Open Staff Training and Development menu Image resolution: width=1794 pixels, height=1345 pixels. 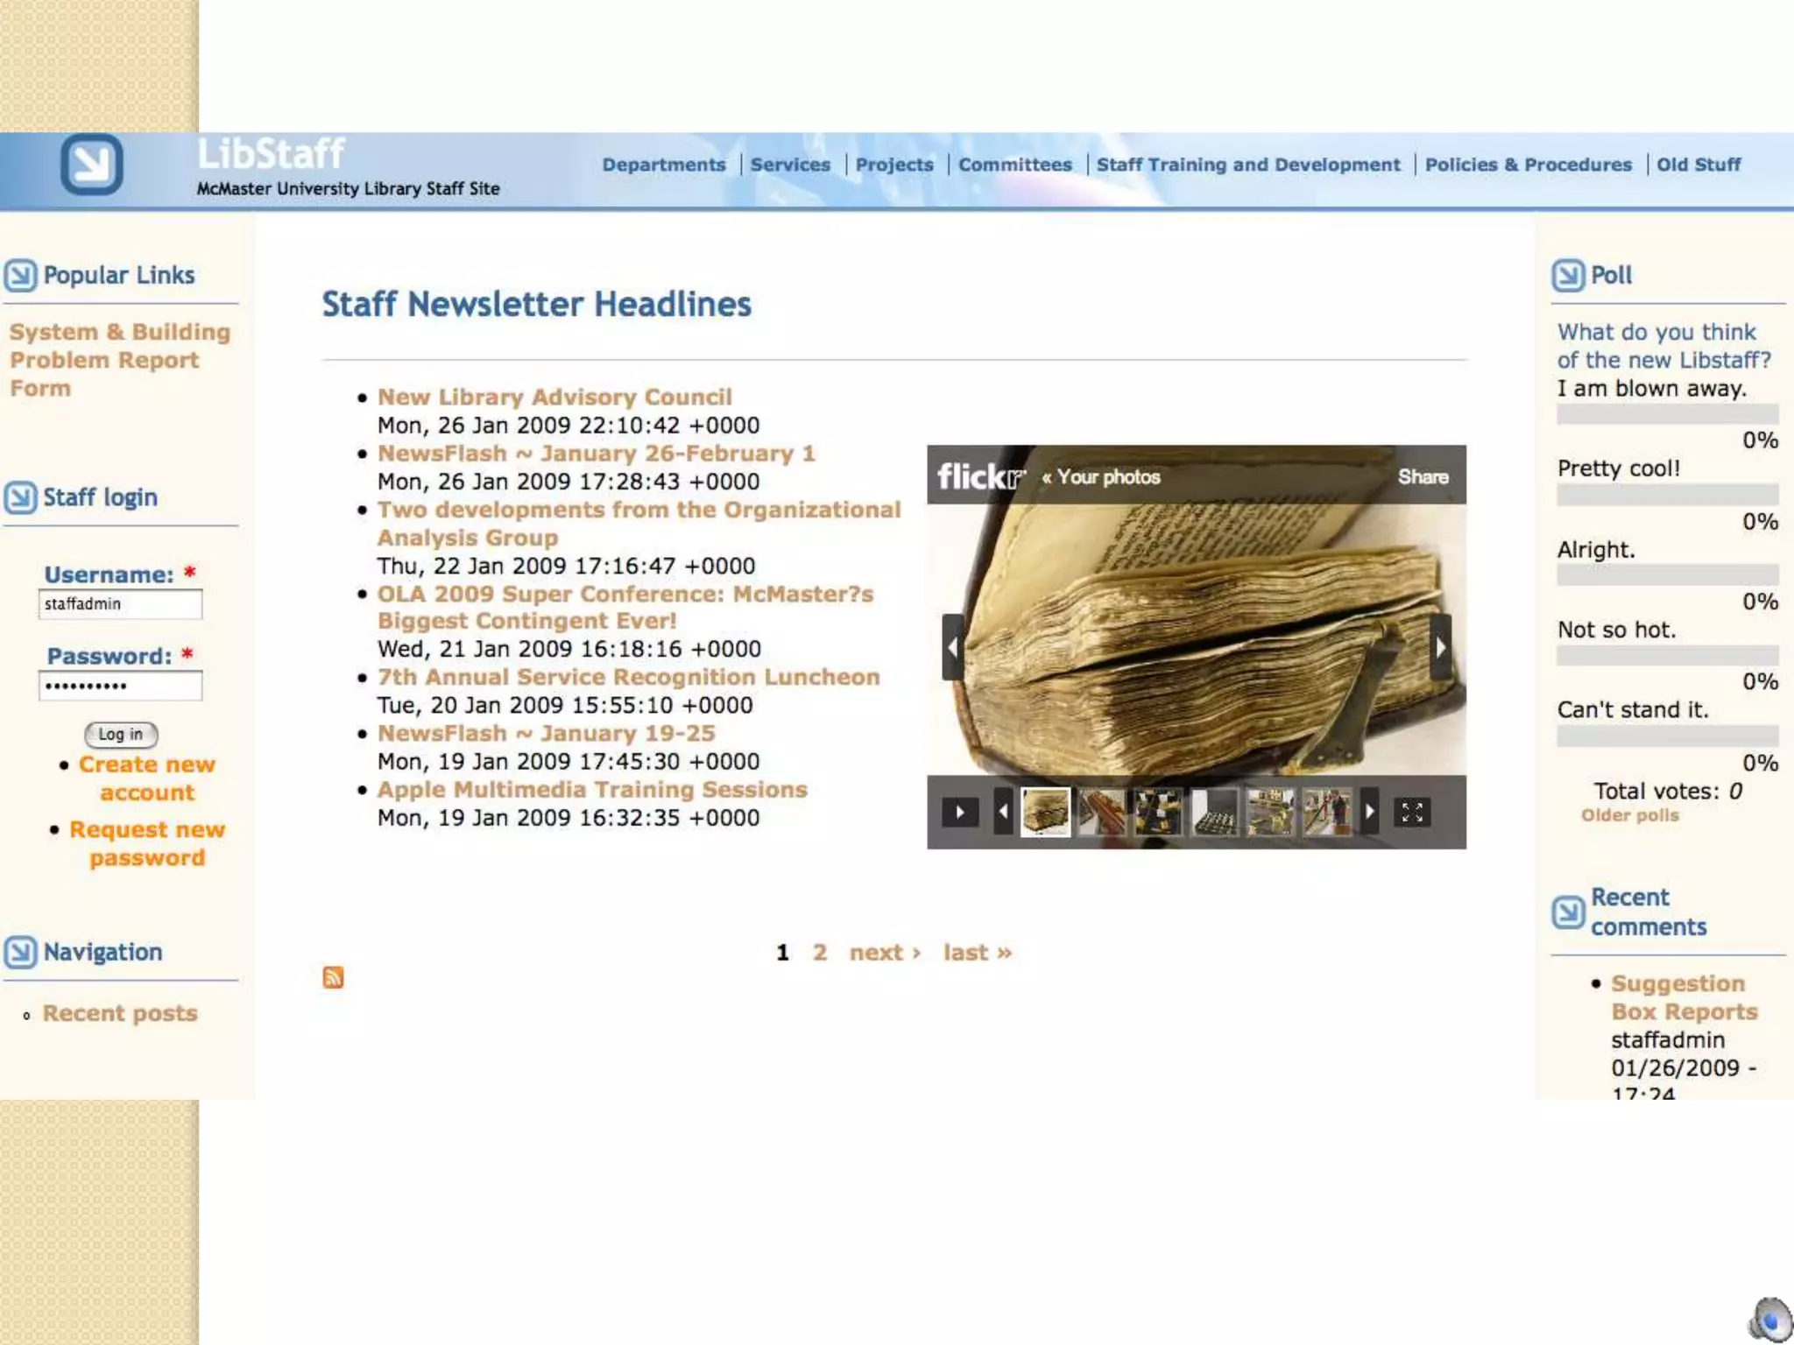pos(1247,165)
